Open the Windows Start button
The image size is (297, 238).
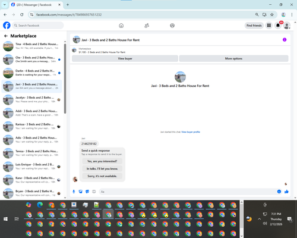coord(5,219)
